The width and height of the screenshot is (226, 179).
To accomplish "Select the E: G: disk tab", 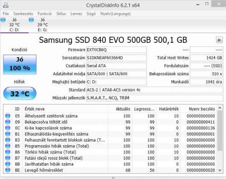I will [x=42, y=25].
